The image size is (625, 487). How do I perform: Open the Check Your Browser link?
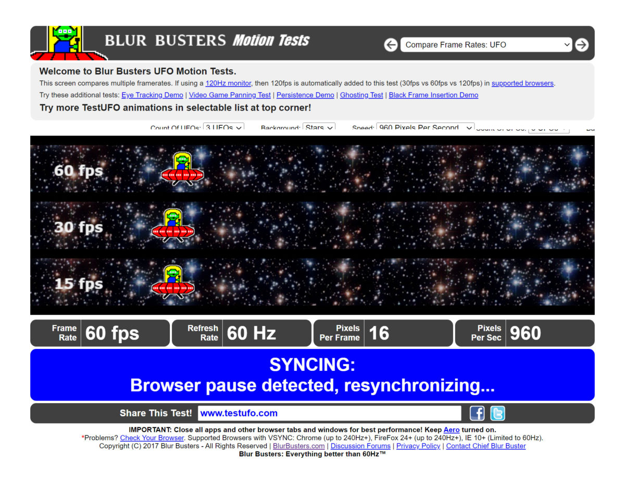pyautogui.click(x=152, y=438)
